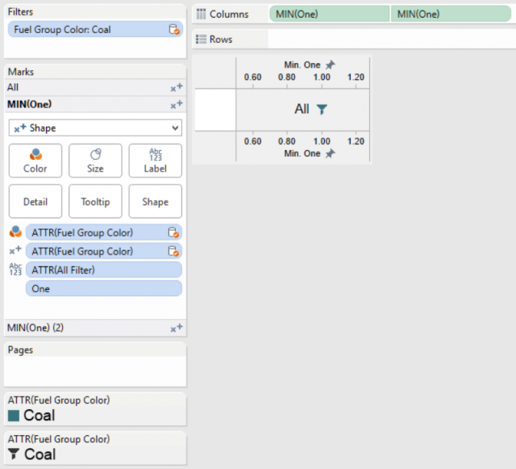Click the Shape mark card button
The width and height of the screenshot is (516, 469).
(156, 201)
